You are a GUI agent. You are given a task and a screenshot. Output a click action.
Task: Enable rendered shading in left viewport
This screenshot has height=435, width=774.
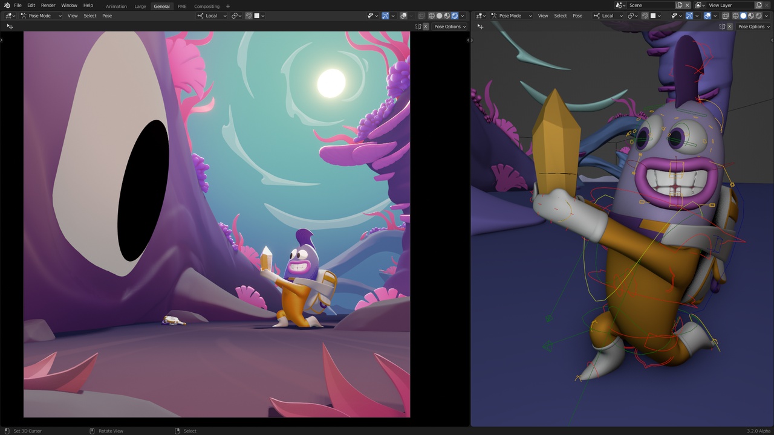(455, 16)
